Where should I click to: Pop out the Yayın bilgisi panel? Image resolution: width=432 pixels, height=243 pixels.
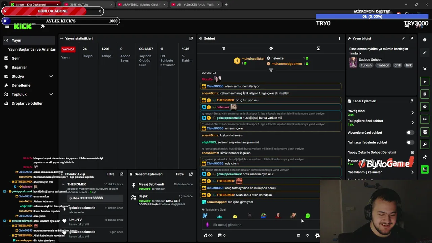point(411,38)
